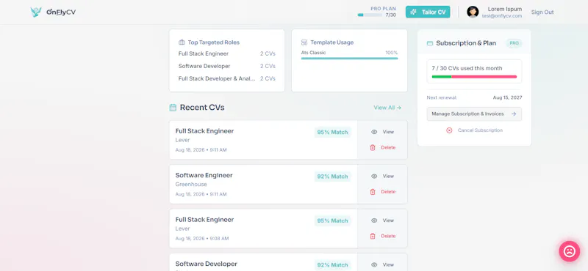The height and width of the screenshot is (271, 588).
Task: Click the test@onflycv.com email
Action: pyautogui.click(x=502, y=15)
